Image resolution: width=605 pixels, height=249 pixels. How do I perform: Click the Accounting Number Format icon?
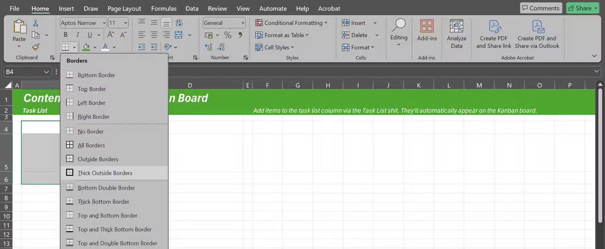209,35
